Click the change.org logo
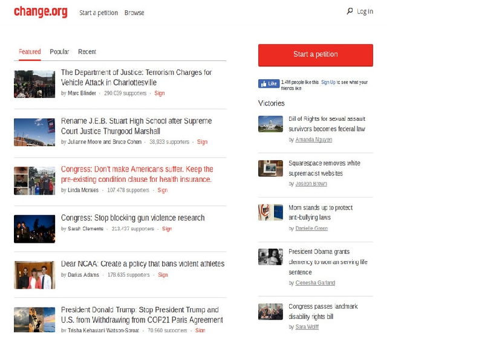479x345 pixels. [41, 12]
